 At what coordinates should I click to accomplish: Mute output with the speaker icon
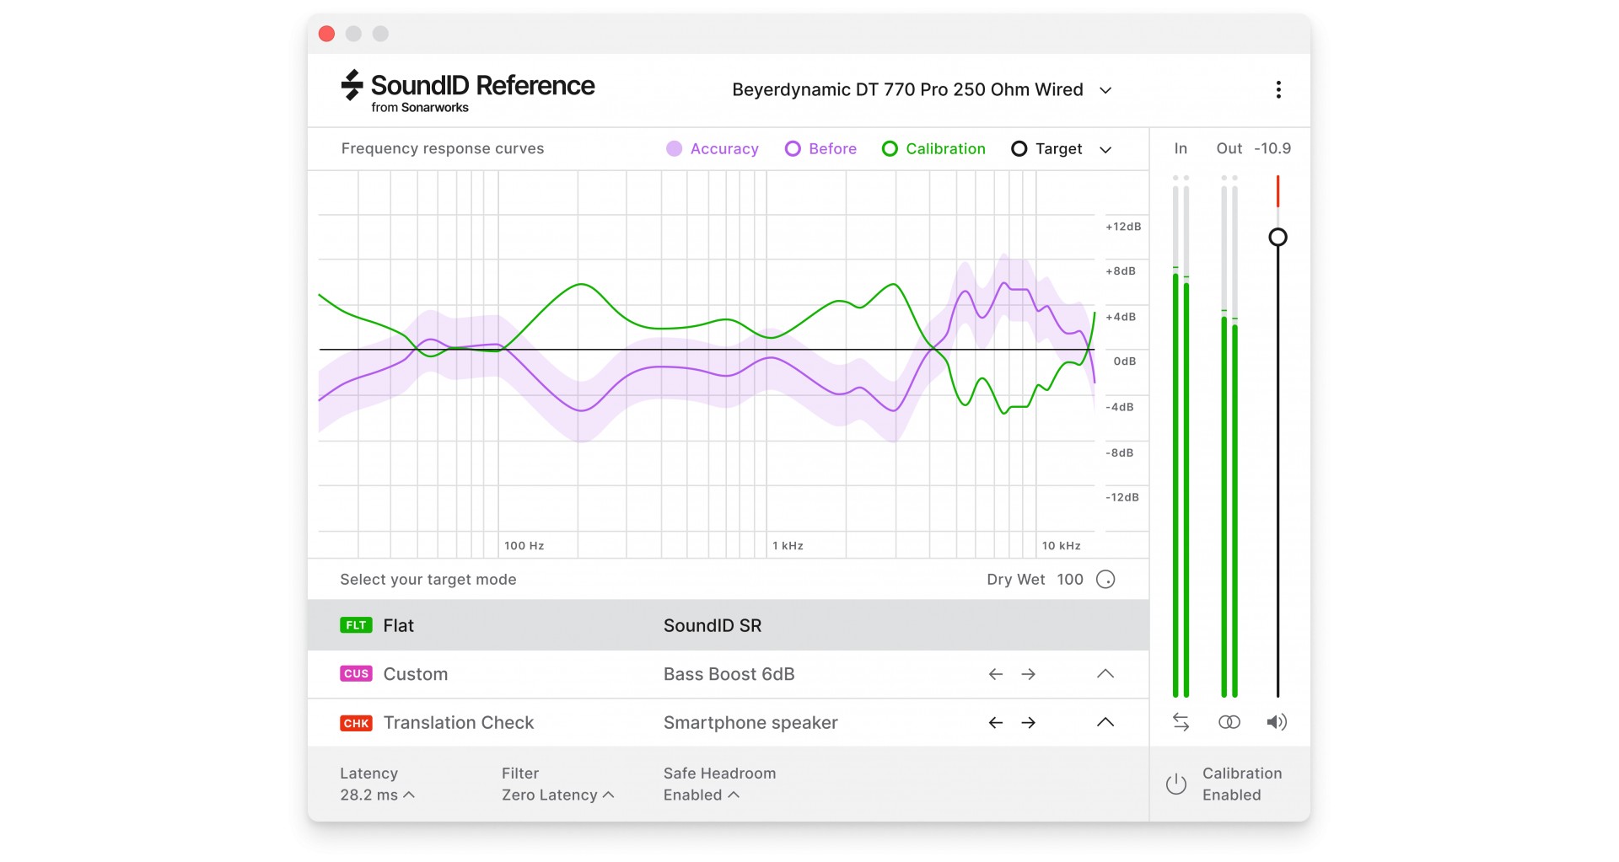coord(1277,722)
